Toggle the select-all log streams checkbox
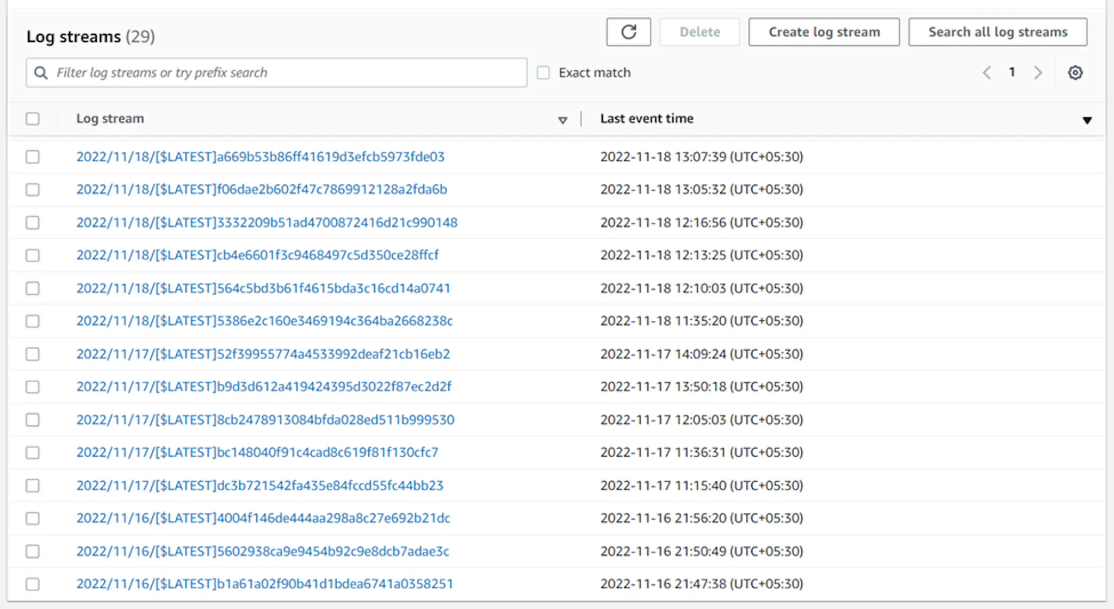 coord(33,119)
